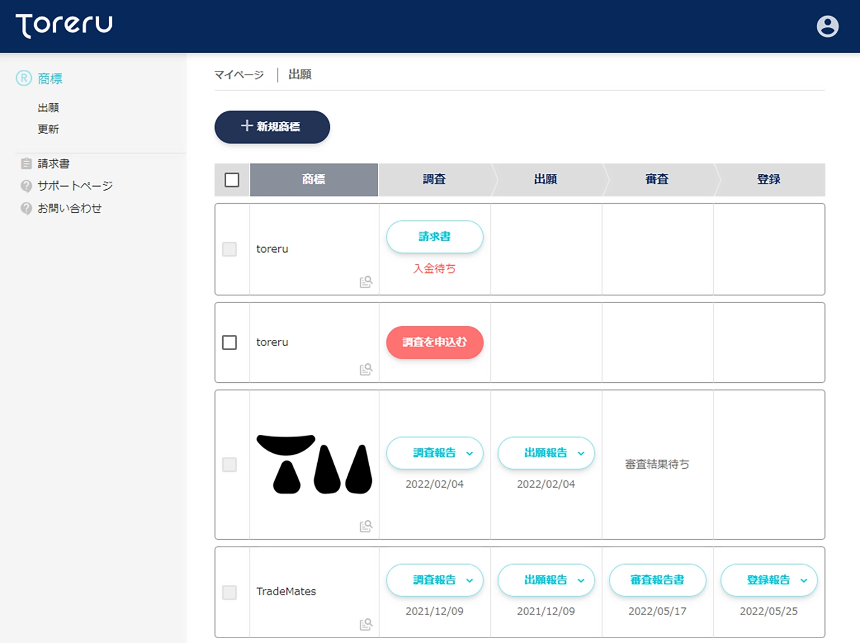Toggle checkbox for the logo image row
The height and width of the screenshot is (643, 860).
(x=230, y=465)
